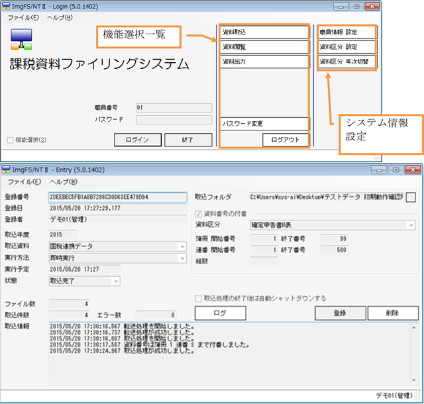
Task: Close the Login window
Action: (372, 7)
